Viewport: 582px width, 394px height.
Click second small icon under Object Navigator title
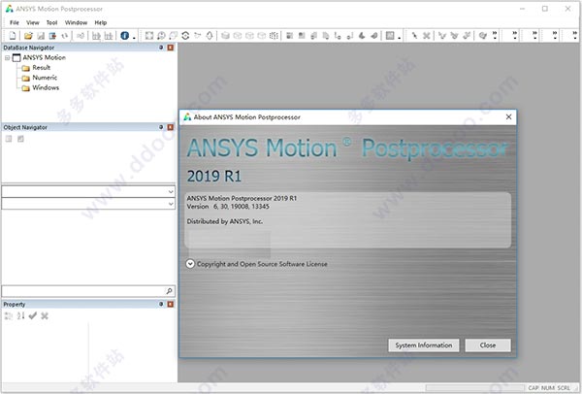click(20, 139)
